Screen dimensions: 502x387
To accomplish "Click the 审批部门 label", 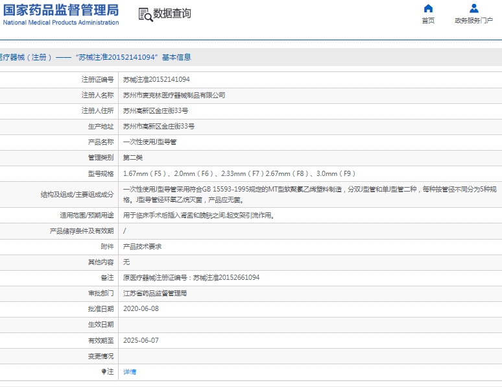I will click(x=101, y=293).
